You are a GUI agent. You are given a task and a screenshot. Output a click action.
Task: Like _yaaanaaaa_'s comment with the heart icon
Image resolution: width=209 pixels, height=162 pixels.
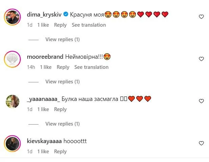point(201,101)
